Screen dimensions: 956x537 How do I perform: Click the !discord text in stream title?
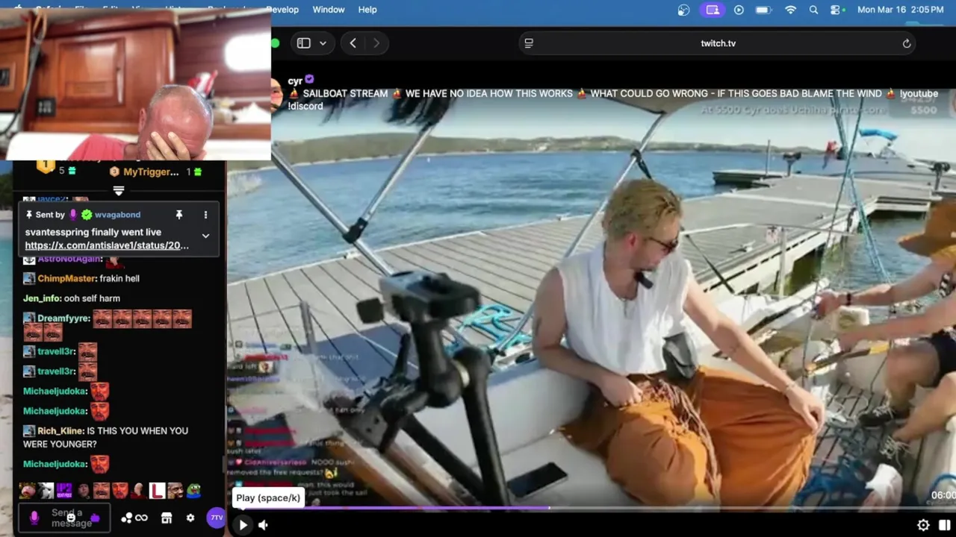point(305,106)
